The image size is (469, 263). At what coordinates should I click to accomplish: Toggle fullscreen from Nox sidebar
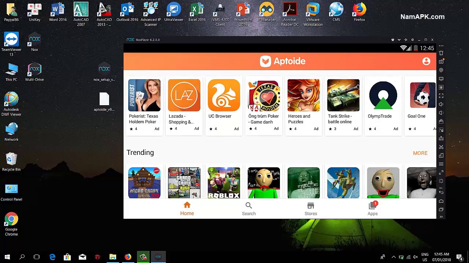(441, 96)
